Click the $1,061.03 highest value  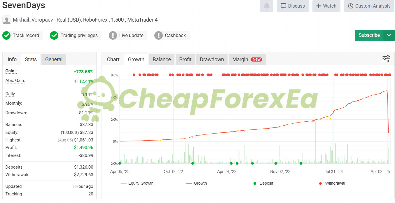point(84,140)
